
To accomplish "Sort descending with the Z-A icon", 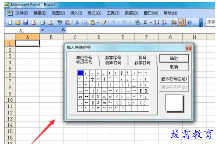I will (164, 22).
